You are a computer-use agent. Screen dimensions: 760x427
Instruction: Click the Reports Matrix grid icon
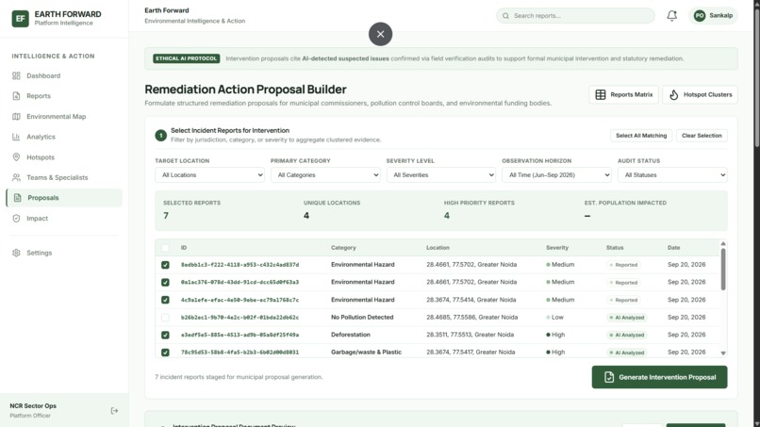[600, 94]
